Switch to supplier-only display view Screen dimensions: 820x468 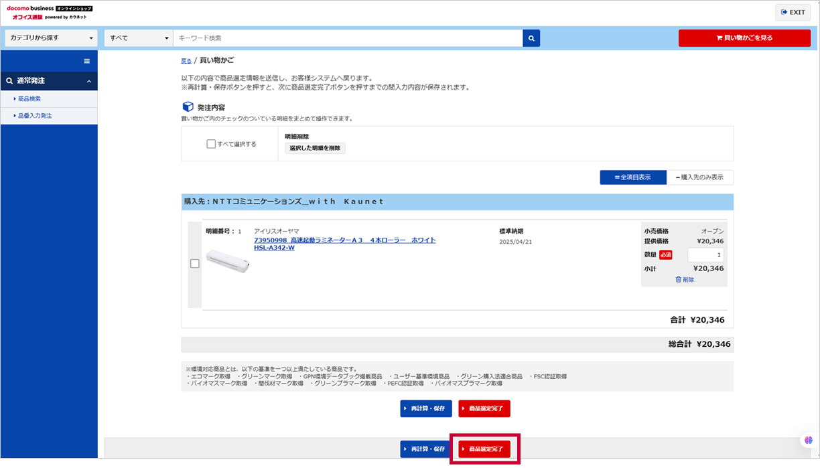700,177
